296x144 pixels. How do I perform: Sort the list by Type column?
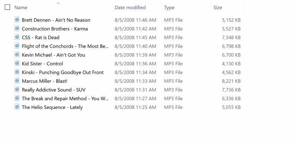pos(169,7)
